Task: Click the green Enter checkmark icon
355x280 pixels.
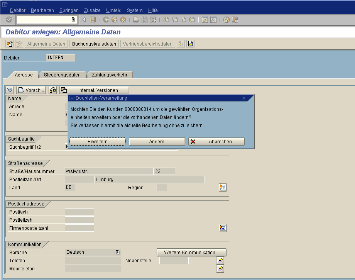Action: point(9,20)
